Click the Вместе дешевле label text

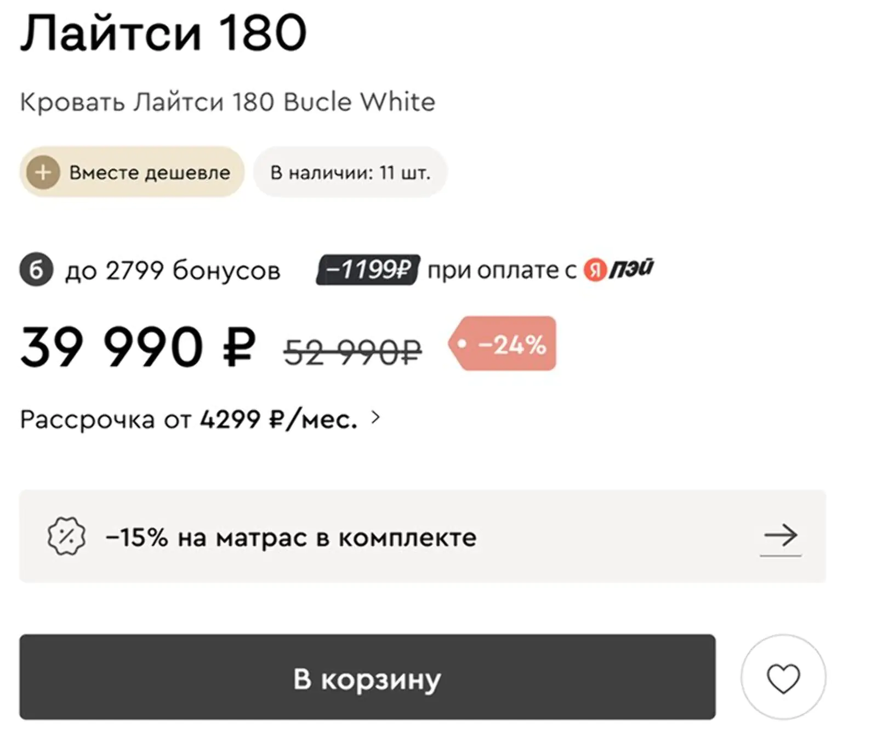point(150,173)
